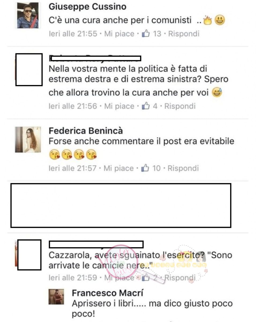
Task: Like Giuseppe Cussino's comment via Mi piace
Action: [x=119, y=34]
